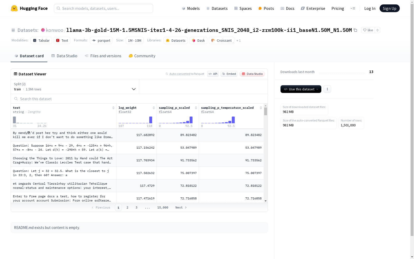Click Auto-converted to Parquet link
This screenshot has height=259, width=414.
click(x=187, y=74)
